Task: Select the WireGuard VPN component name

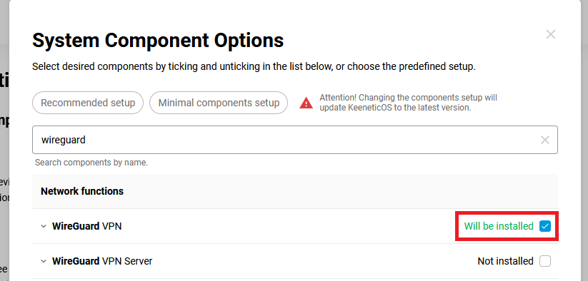Action: (87, 226)
